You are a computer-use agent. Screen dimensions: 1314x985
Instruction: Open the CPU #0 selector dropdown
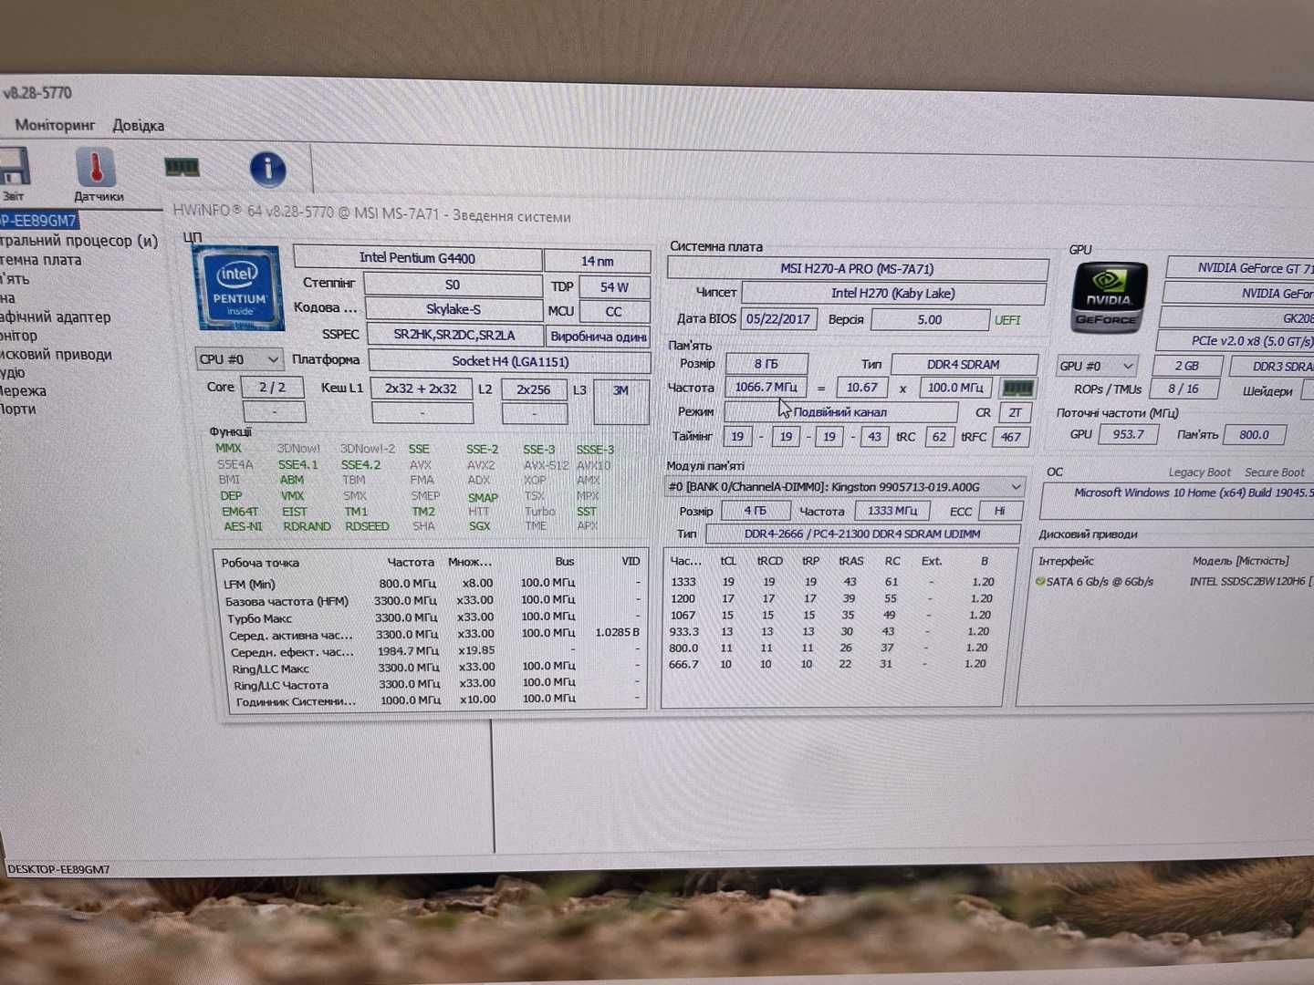coord(239,359)
